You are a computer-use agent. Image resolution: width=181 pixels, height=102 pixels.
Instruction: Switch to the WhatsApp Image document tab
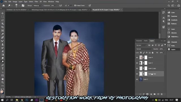coord(60,10)
